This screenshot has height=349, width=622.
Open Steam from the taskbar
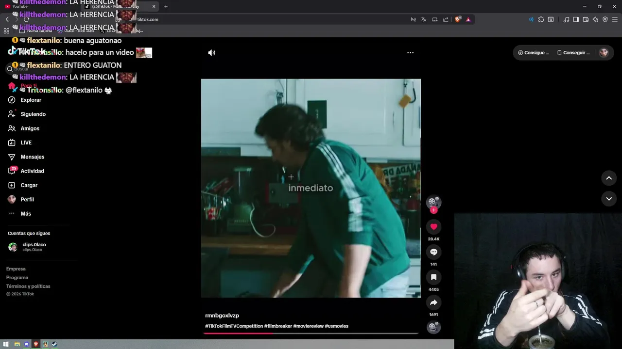pyautogui.click(x=54, y=344)
